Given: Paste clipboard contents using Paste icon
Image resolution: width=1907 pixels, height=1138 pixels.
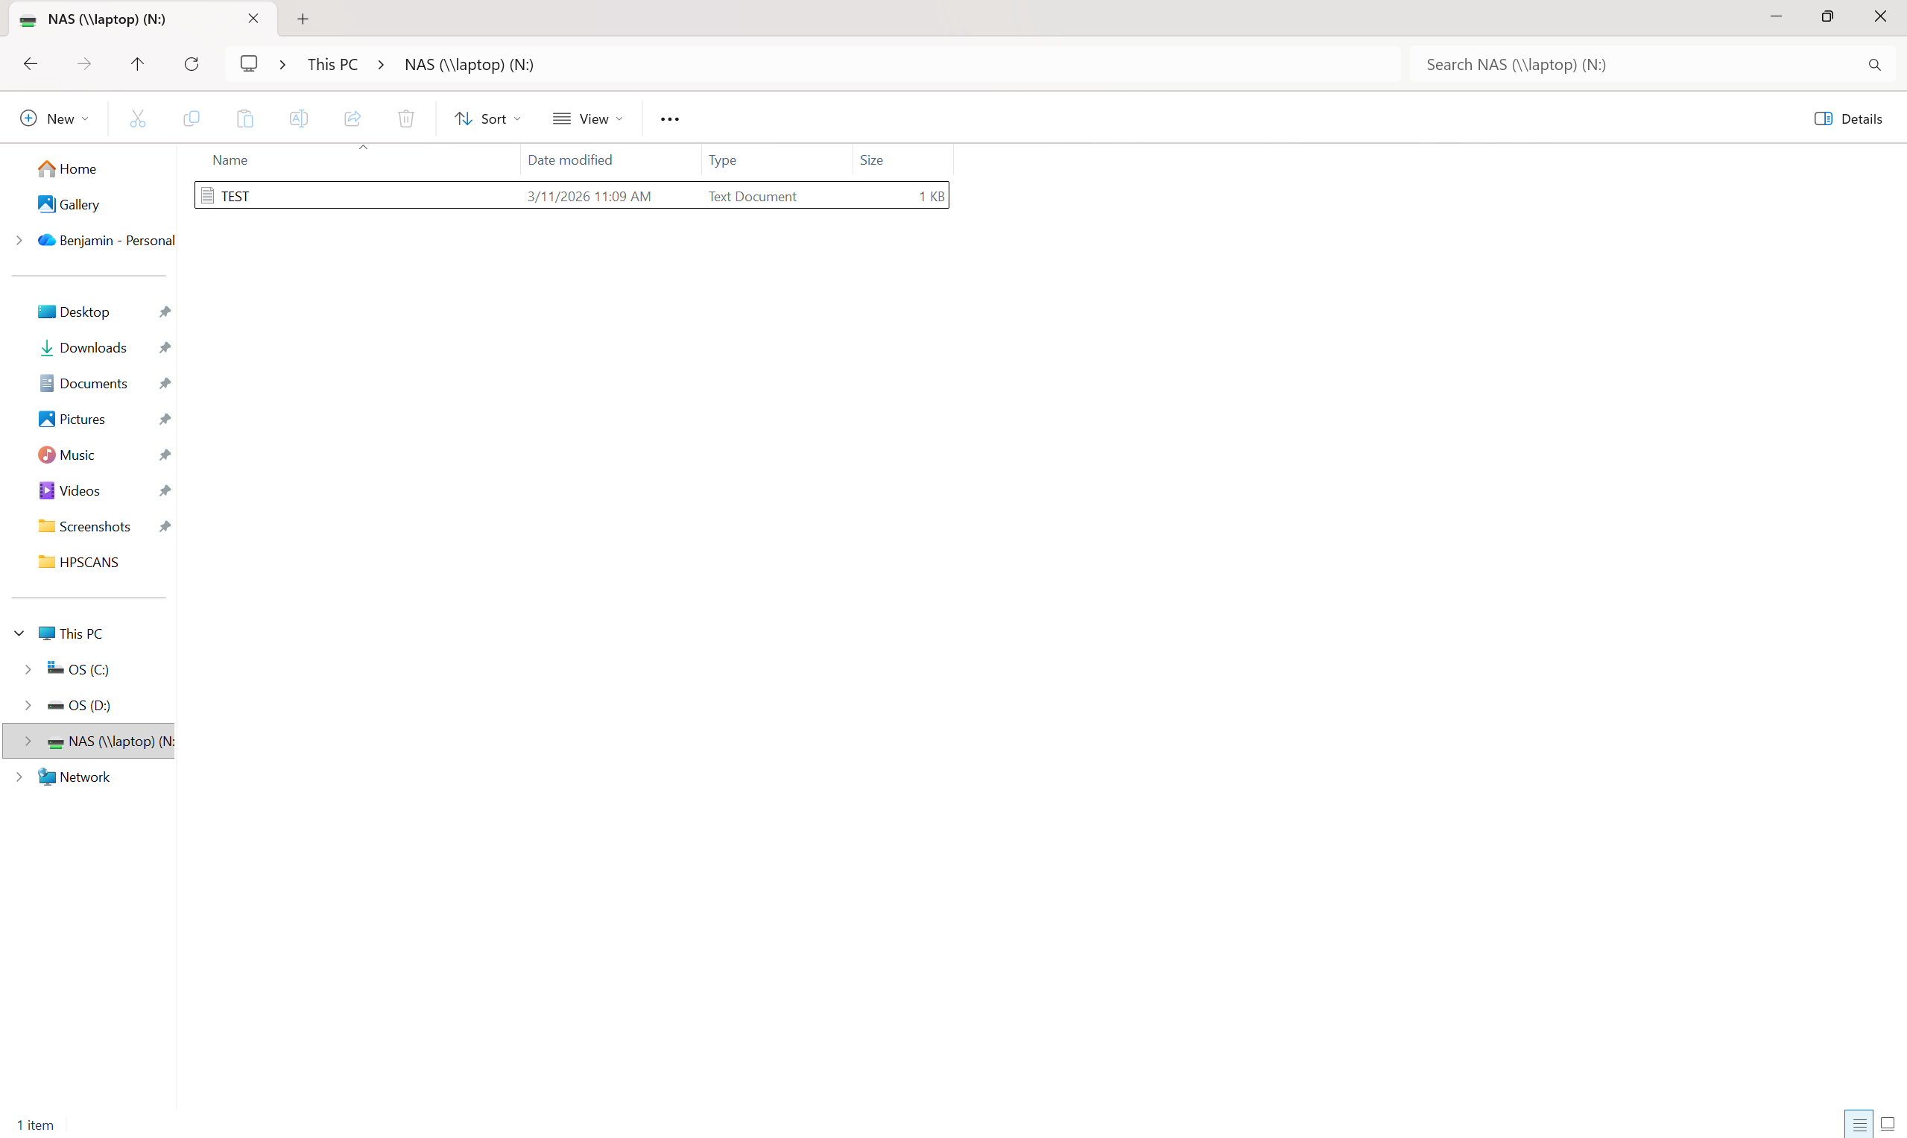Looking at the screenshot, I should pyautogui.click(x=244, y=118).
